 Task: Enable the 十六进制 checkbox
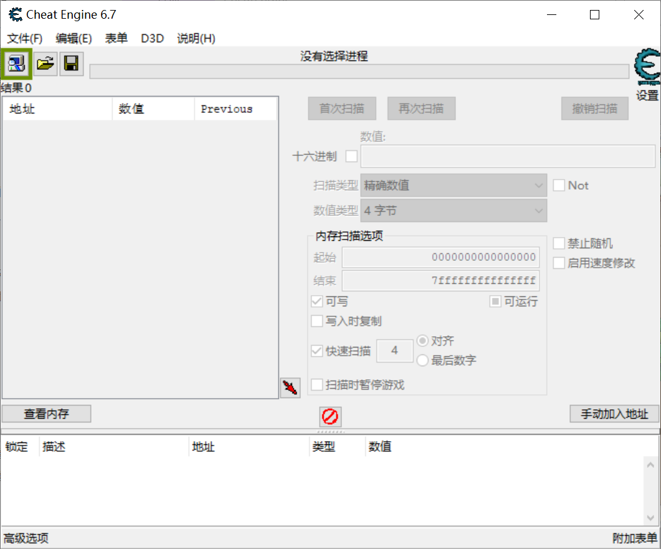pyautogui.click(x=351, y=156)
